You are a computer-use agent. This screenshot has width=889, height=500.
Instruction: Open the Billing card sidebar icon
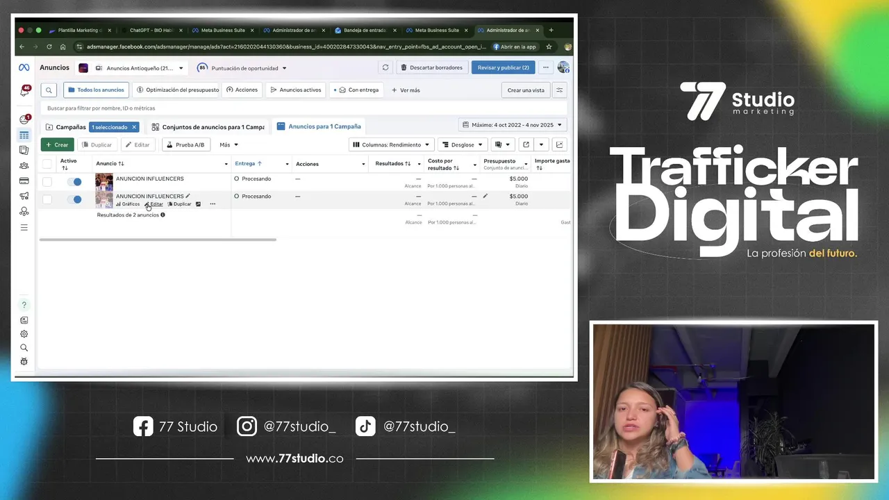(24, 181)
